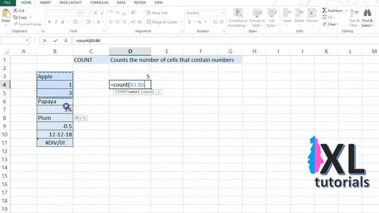
Task: Click the Fill button
Action: tap(328, 17)
